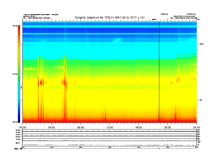Click the 12:00 time axis label
Screen dimensions: 212x164
click(110, 128)
